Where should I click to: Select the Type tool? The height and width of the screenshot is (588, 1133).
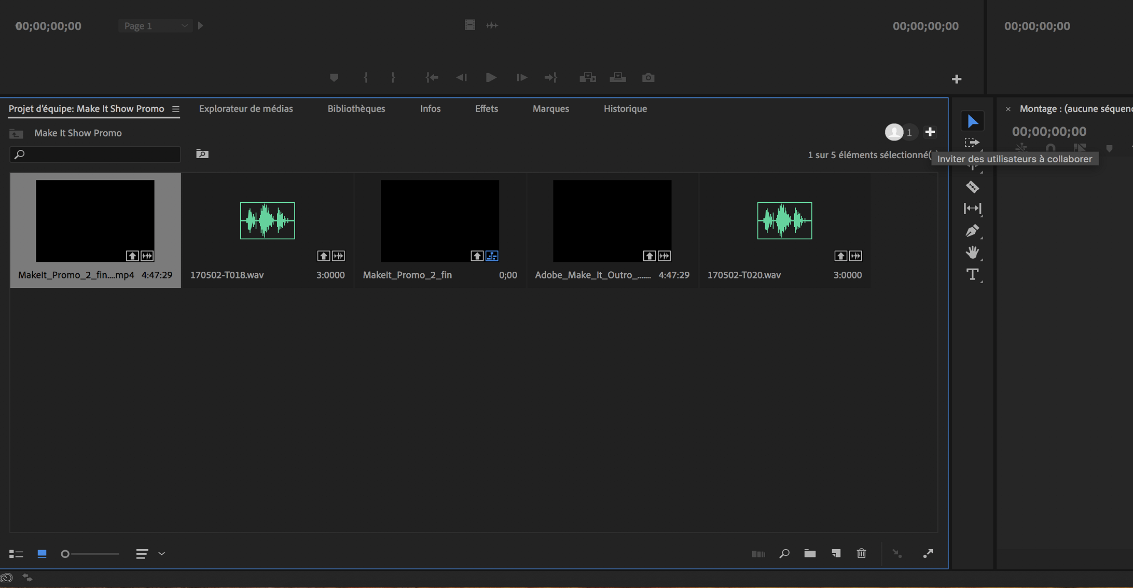coord(972,274)
